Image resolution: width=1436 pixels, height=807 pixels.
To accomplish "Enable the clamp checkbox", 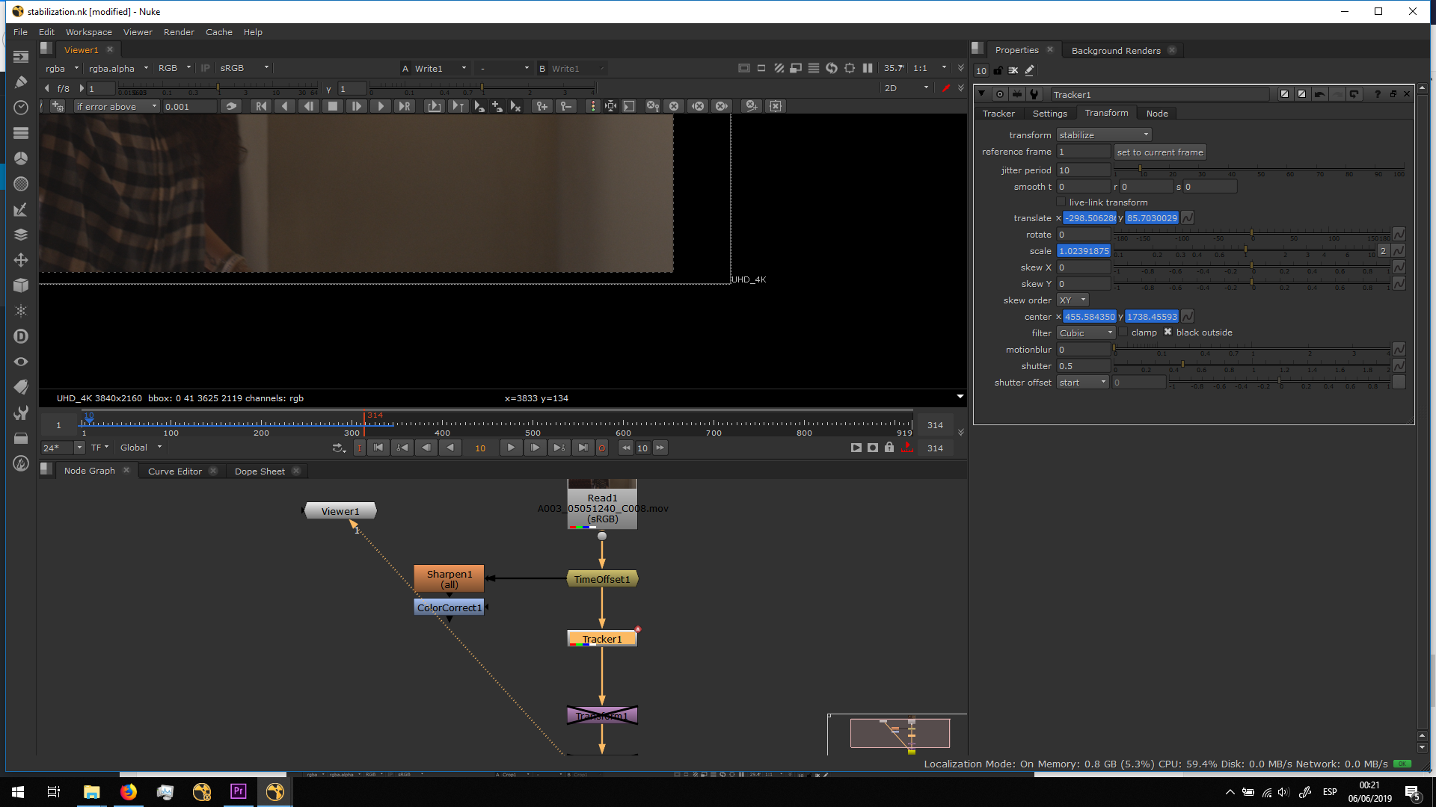I will tap(1123, 333).
